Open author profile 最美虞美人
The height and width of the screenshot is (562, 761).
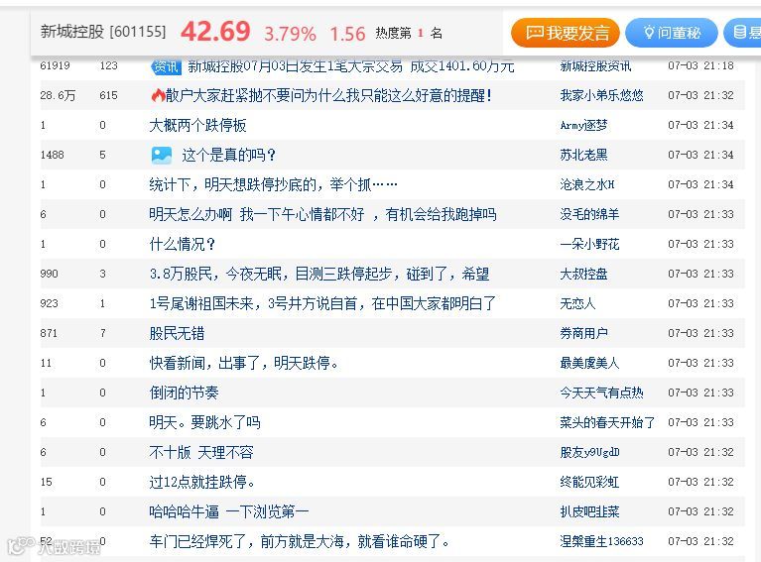point(589,363)
